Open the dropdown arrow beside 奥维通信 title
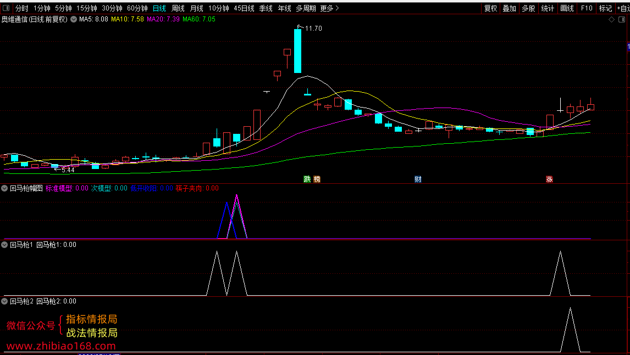Image resolution: width=630 pixels, height=355 pixels. click(74, 19)
